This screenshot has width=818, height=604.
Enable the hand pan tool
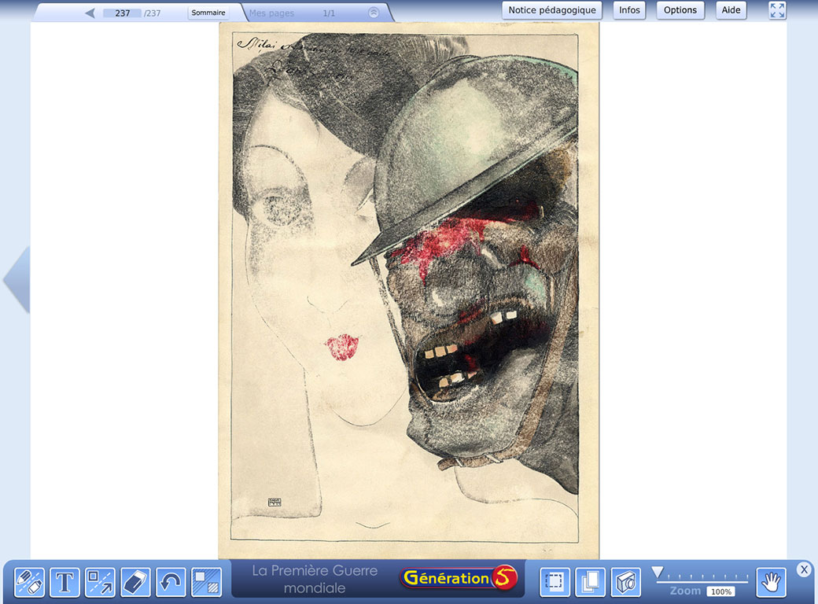tap(771, 583)
